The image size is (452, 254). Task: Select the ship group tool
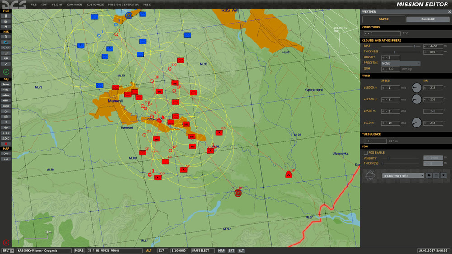point(6,95)
